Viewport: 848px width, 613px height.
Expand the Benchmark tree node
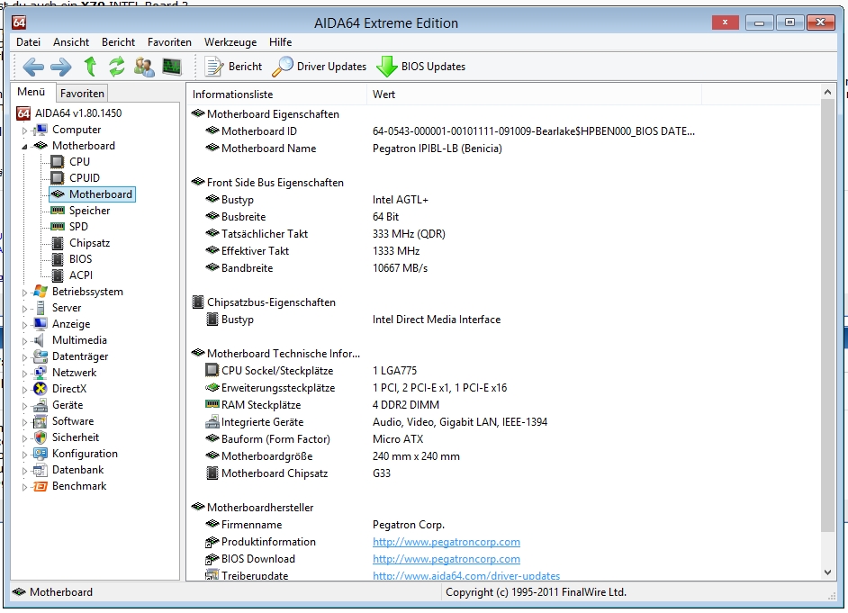[25, 487]
